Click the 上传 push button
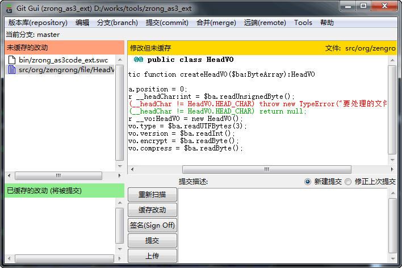Screen dimensions: 402x268 coord(152,256)
